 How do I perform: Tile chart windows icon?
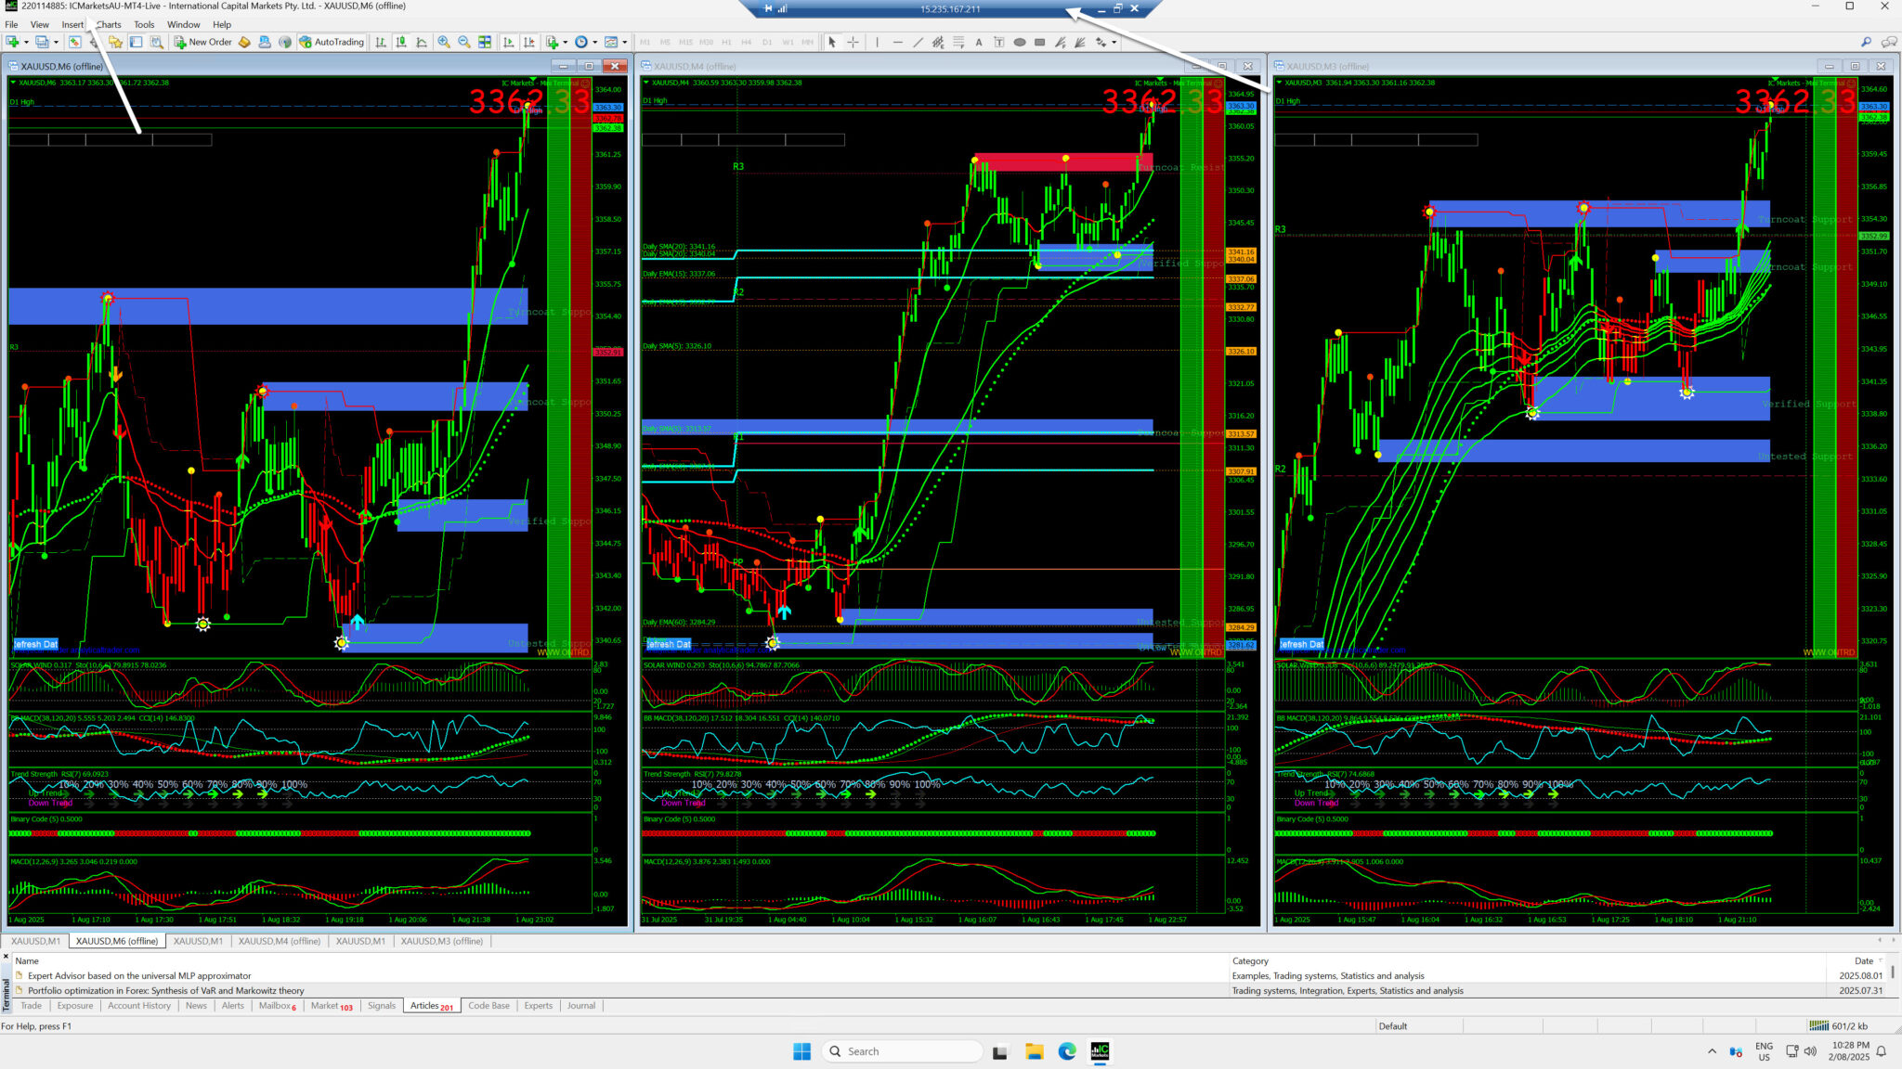click(x=485, y=42)
